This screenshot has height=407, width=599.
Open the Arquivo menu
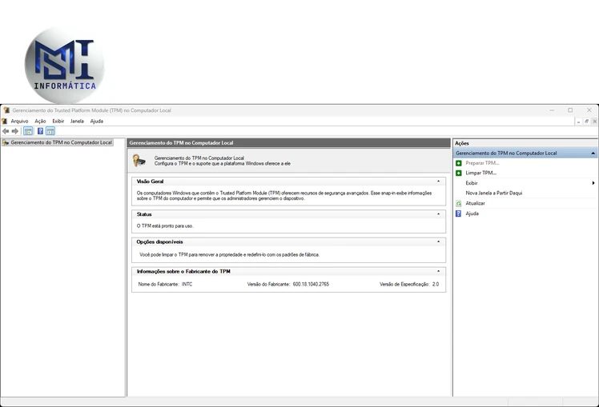pyautogui.click(x=19, y=121)
